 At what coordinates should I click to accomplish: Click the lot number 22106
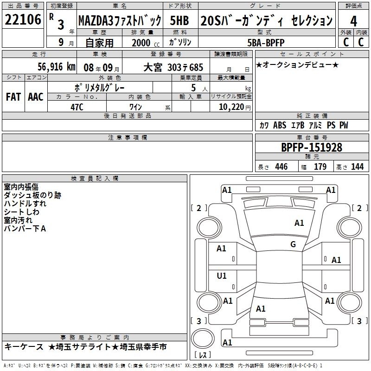click(23, 20)
